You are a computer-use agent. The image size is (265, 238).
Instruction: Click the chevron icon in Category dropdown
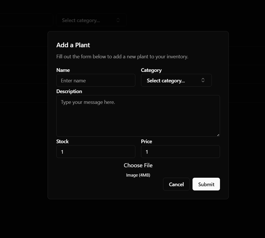coord(203,80)
